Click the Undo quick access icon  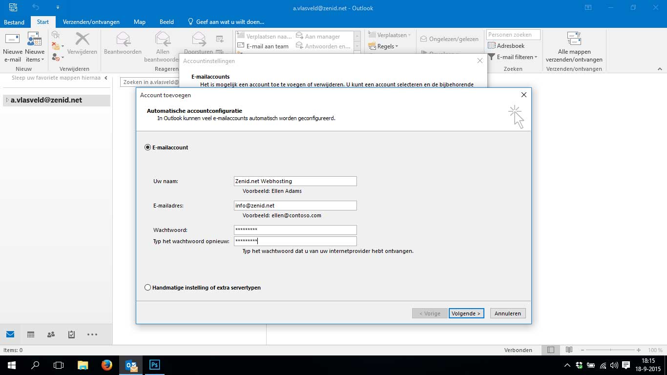[36, 8]
